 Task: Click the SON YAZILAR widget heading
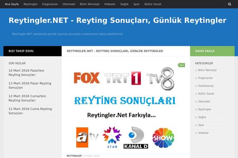[x=17, y=63]
